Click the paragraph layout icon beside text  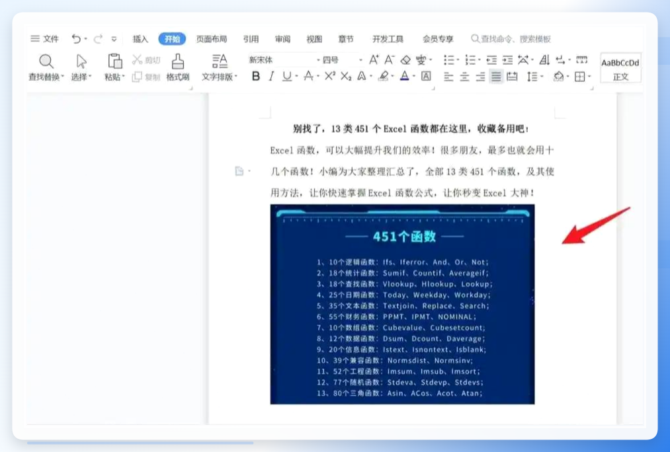click(239, 171)
